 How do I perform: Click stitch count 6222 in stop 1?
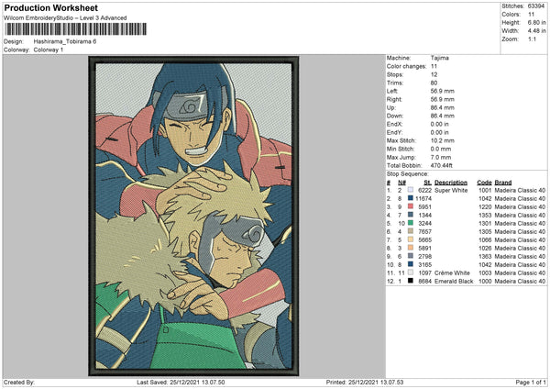pos(424,190)
